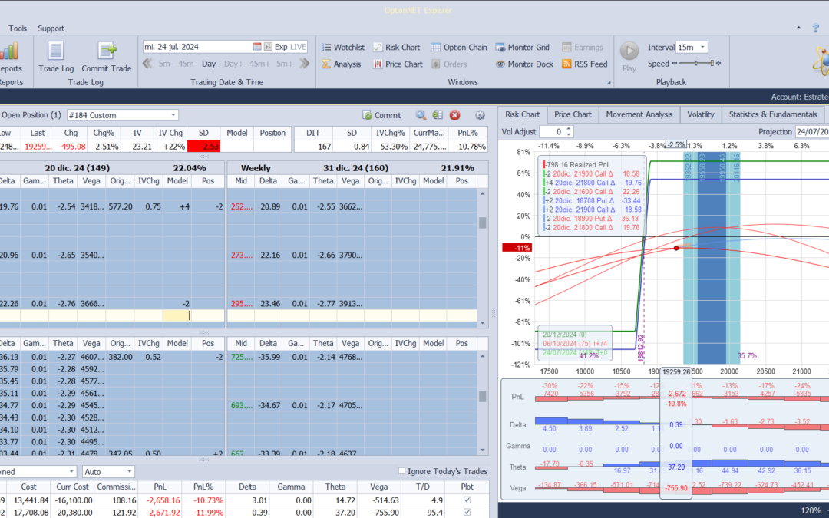
Task: Open Price Chart from the Windows ribbon group
Action: click(x=398, y=64)
